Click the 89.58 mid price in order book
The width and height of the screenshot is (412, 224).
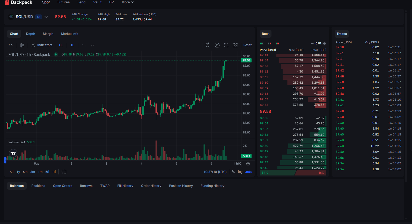[266, 111]
